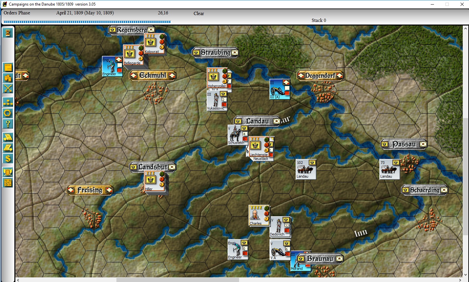Click the horizontal map scrollbar
This screenshot has width=469, height=282.
click(178, 280)
